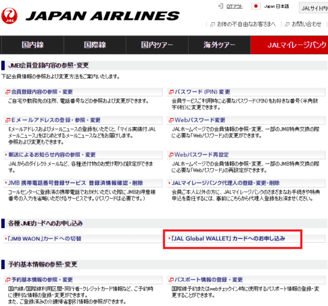Click the new-window icon for Webパスワード変更

pyautogui.click(x=171, y=120)
